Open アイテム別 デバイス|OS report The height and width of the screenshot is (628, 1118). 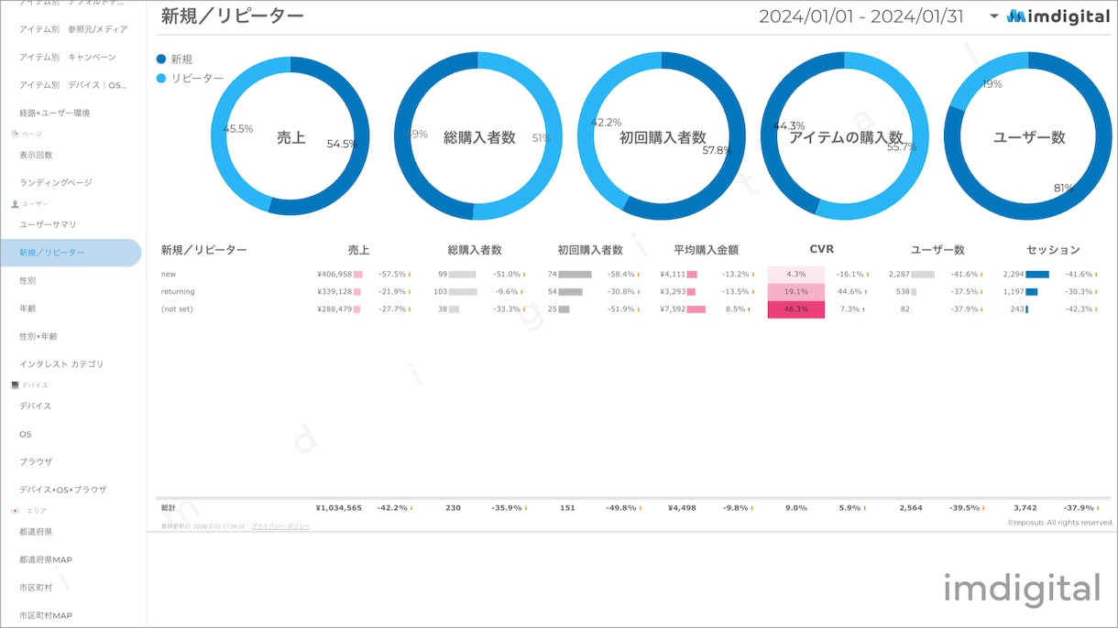pos(73,85)
